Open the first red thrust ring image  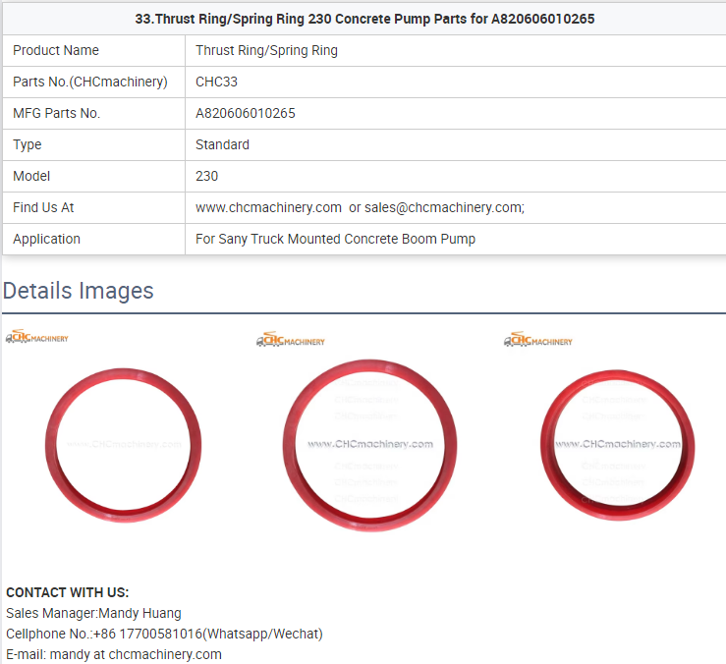(124, 443)
